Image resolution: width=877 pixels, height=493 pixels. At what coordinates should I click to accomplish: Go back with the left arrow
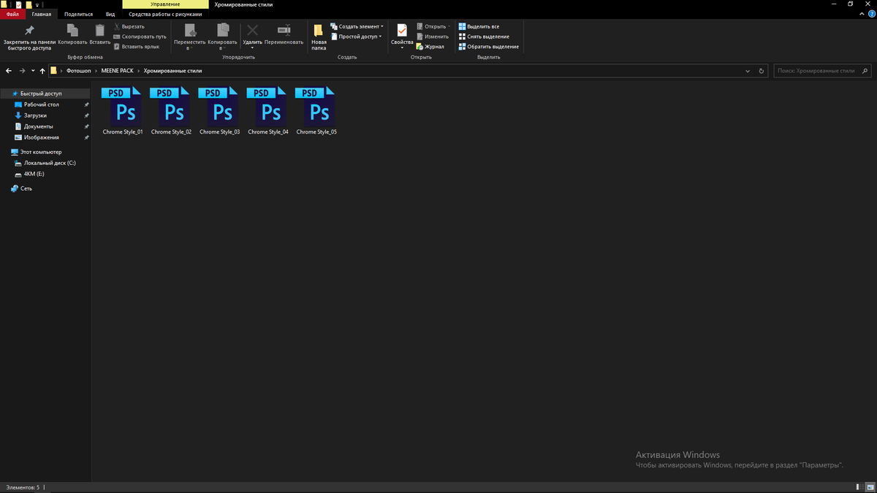click(x=9, y=71)
